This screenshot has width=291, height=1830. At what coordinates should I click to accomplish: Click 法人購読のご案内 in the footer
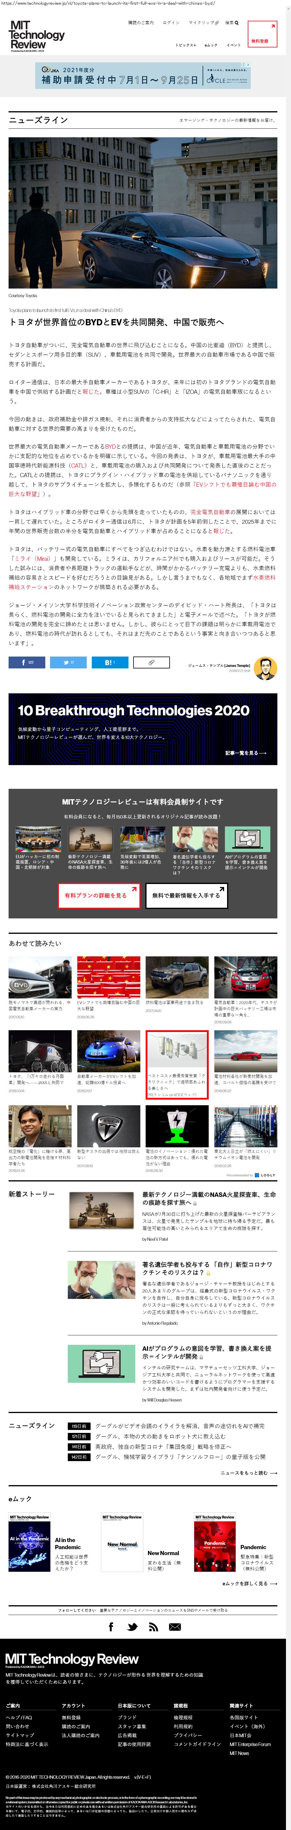[x=81, y=1735]
